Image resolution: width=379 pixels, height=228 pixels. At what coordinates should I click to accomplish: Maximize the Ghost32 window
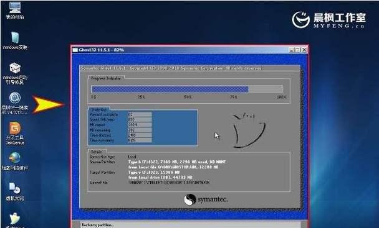[297, 50]
